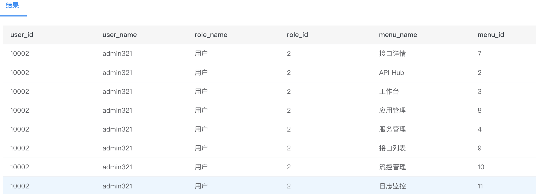Select the 应用管理 menu name cell
The width and height of the screenshot is (536, 194).
tap(392, 111)
